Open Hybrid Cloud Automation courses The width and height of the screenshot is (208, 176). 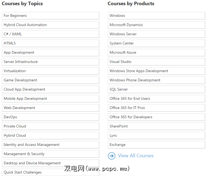pos(50,25)
